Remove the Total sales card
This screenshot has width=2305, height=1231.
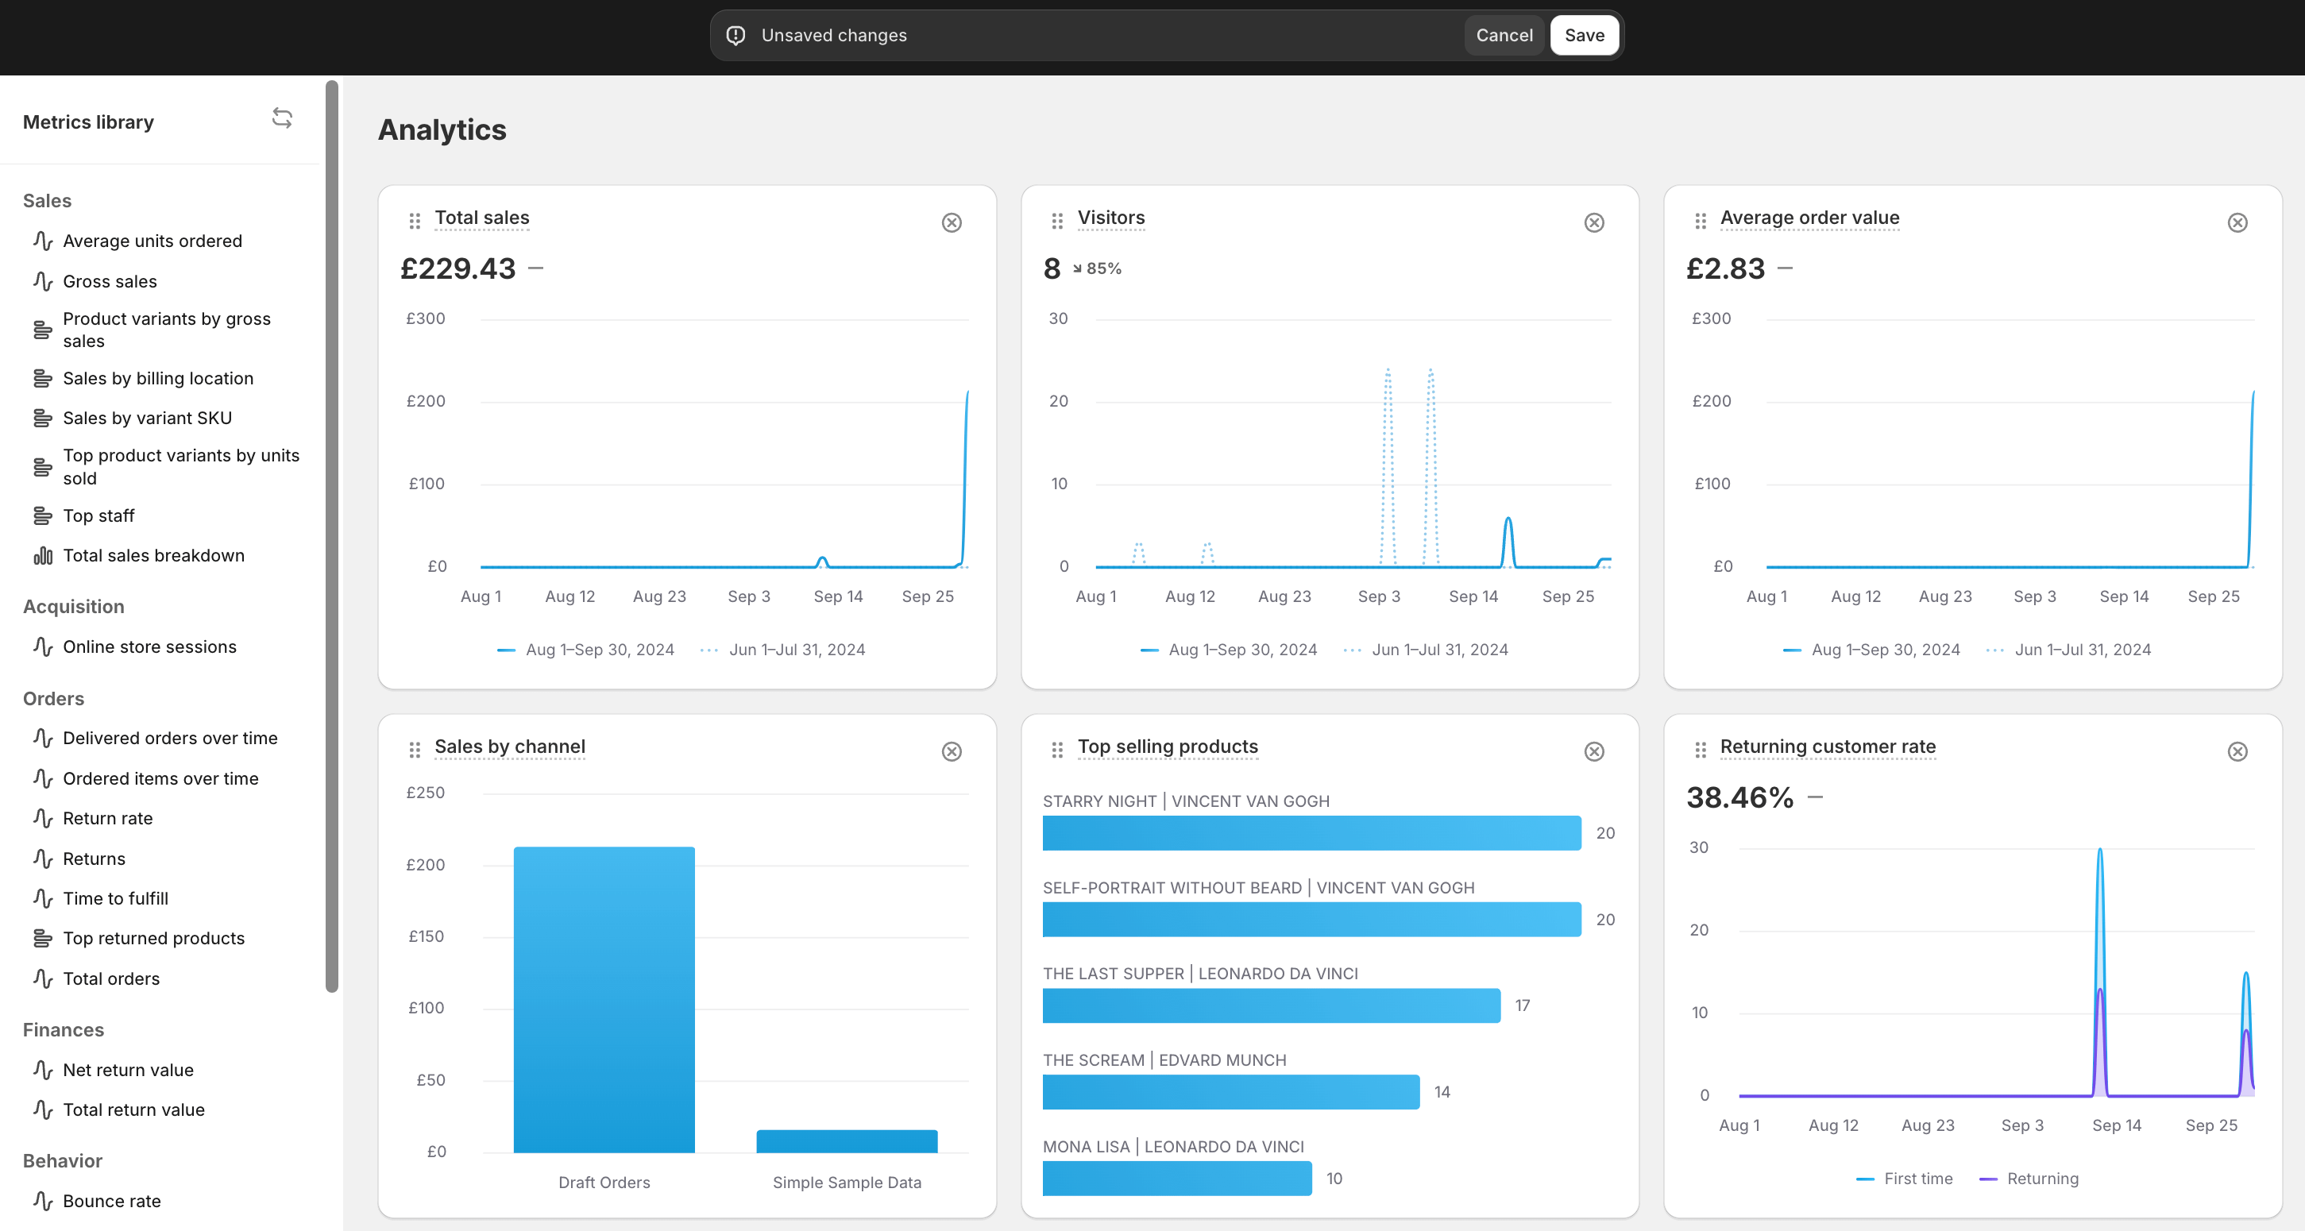pyautogui.click(x=952, y=222)
